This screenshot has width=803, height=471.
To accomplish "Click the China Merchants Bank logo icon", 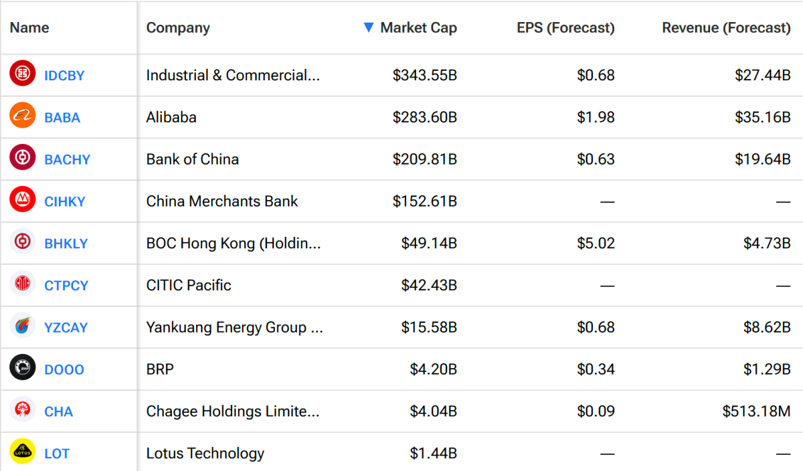I will click(23, 199).
